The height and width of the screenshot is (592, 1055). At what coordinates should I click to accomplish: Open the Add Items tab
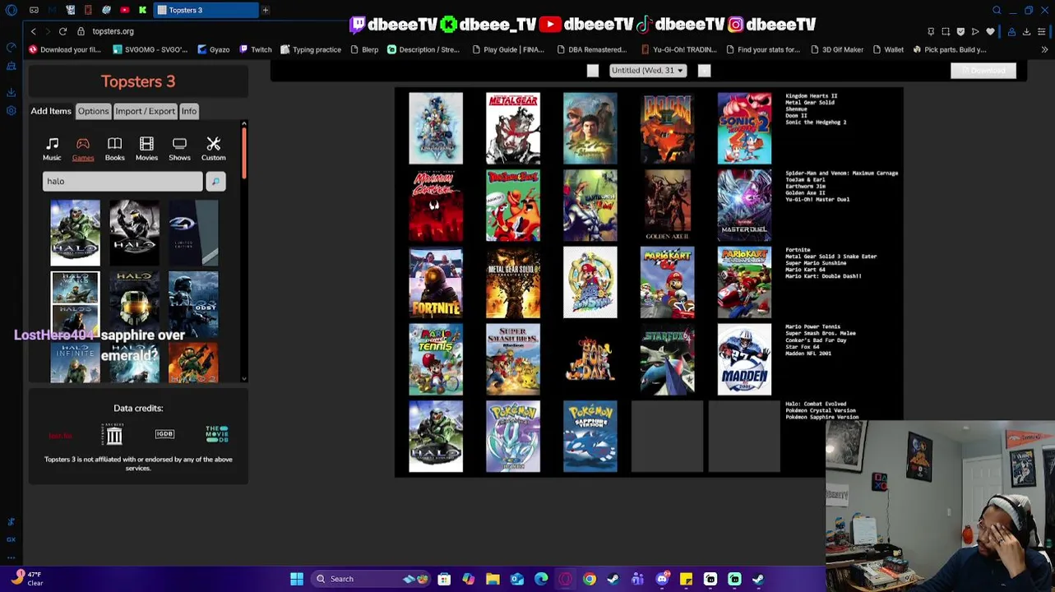click(x=51, y=111)
